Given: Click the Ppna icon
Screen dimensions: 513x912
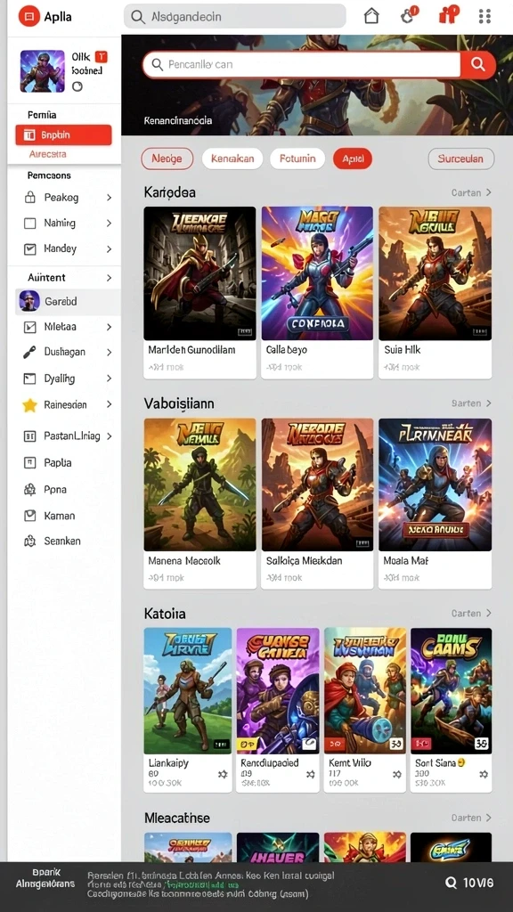Looking at the screenshot, I should pos(29,490).
